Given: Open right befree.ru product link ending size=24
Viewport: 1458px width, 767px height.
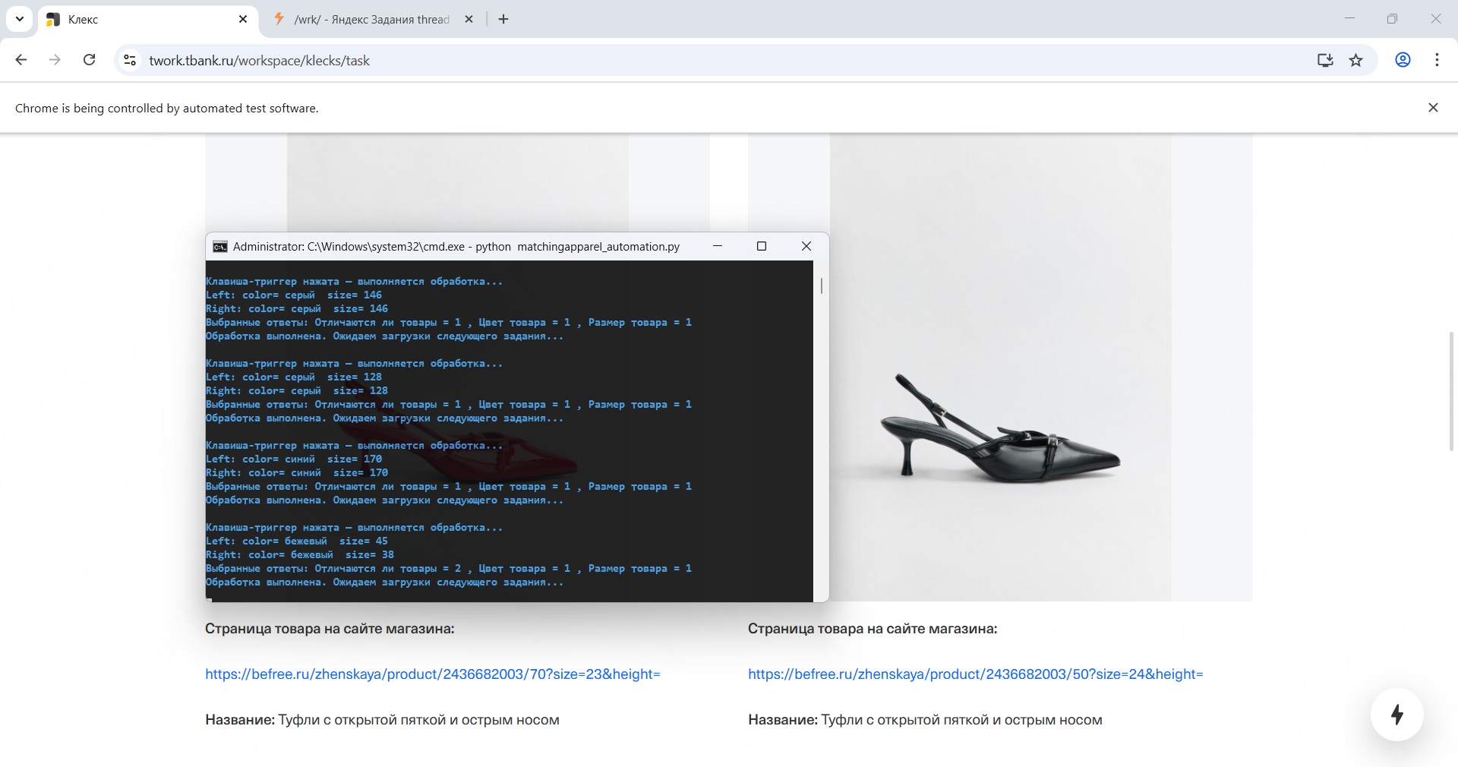Looking at the screenshot, I should pyautogui.click(x=975, y=674).
